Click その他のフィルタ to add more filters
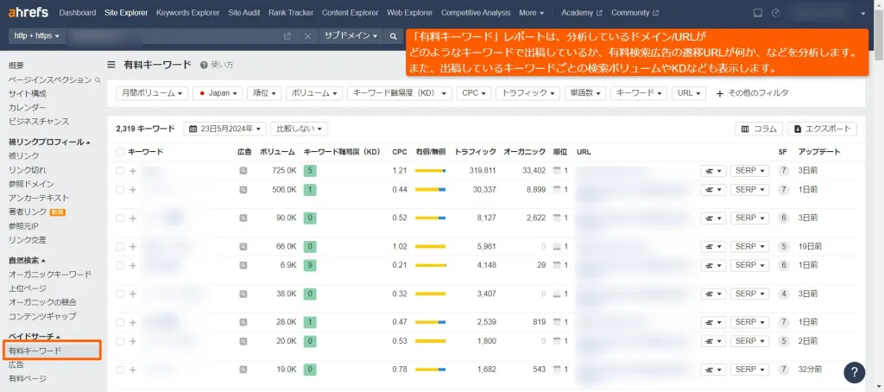This screenshot has height=392, width=884. (752, 93)
